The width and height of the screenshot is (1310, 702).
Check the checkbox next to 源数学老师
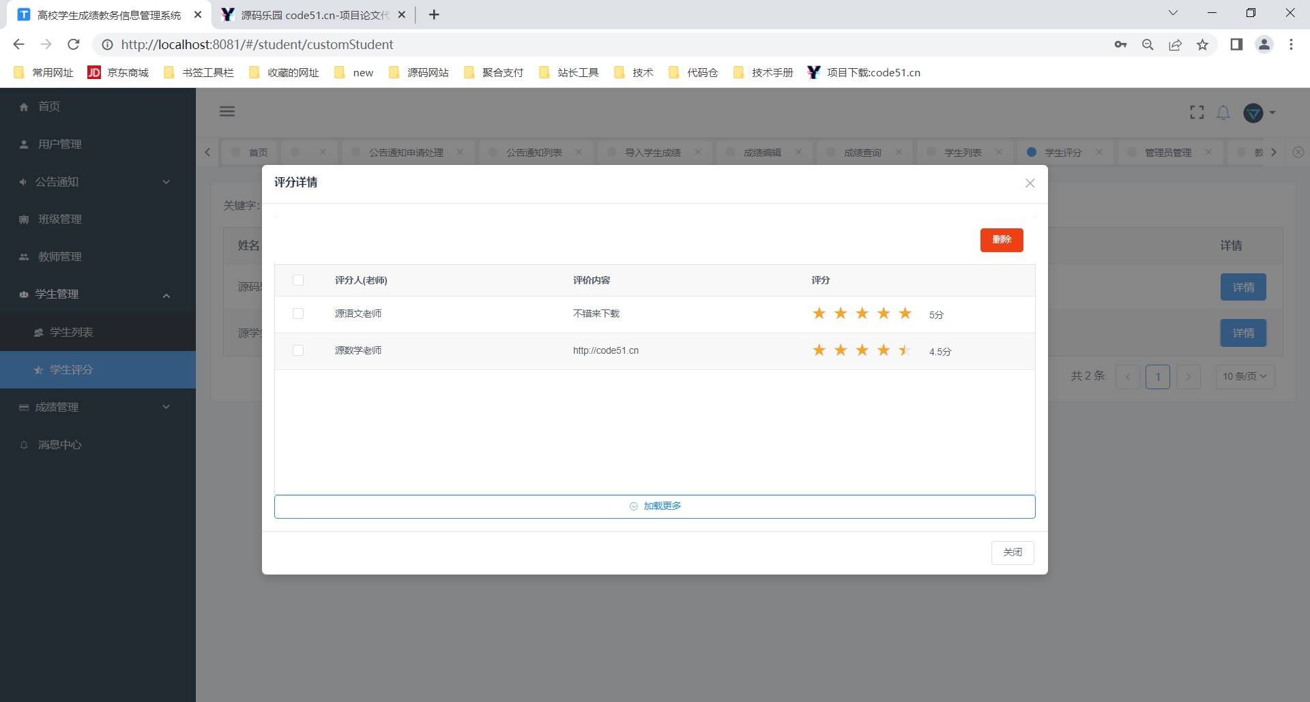pos(297,350)
